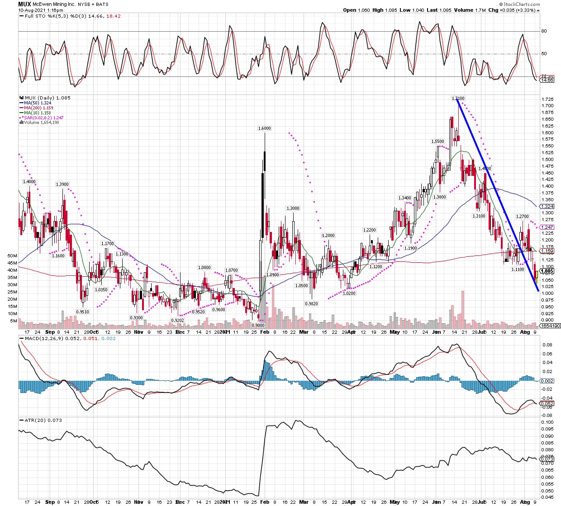Screen dimensions: 561x506
Task: Click the 1.1100 price label
Action: pyautogui.click(x=518, y=269)
